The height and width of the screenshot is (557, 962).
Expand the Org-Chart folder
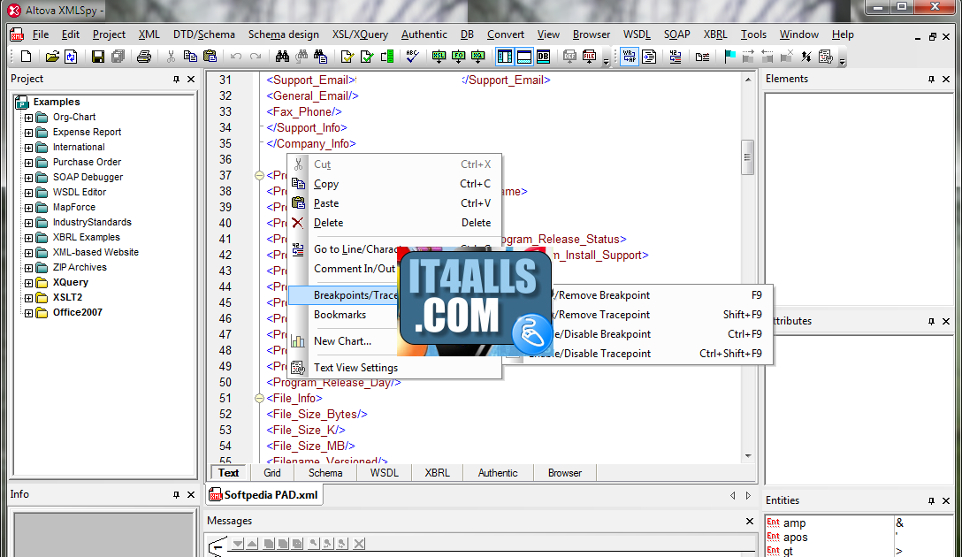(x=28, y=118)
